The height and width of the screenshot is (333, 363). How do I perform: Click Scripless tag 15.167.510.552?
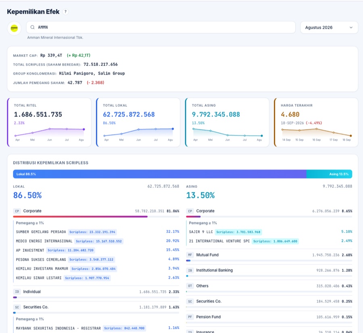[99, 241]
